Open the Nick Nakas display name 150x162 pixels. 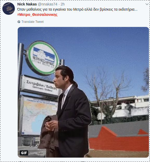(27, 4)
